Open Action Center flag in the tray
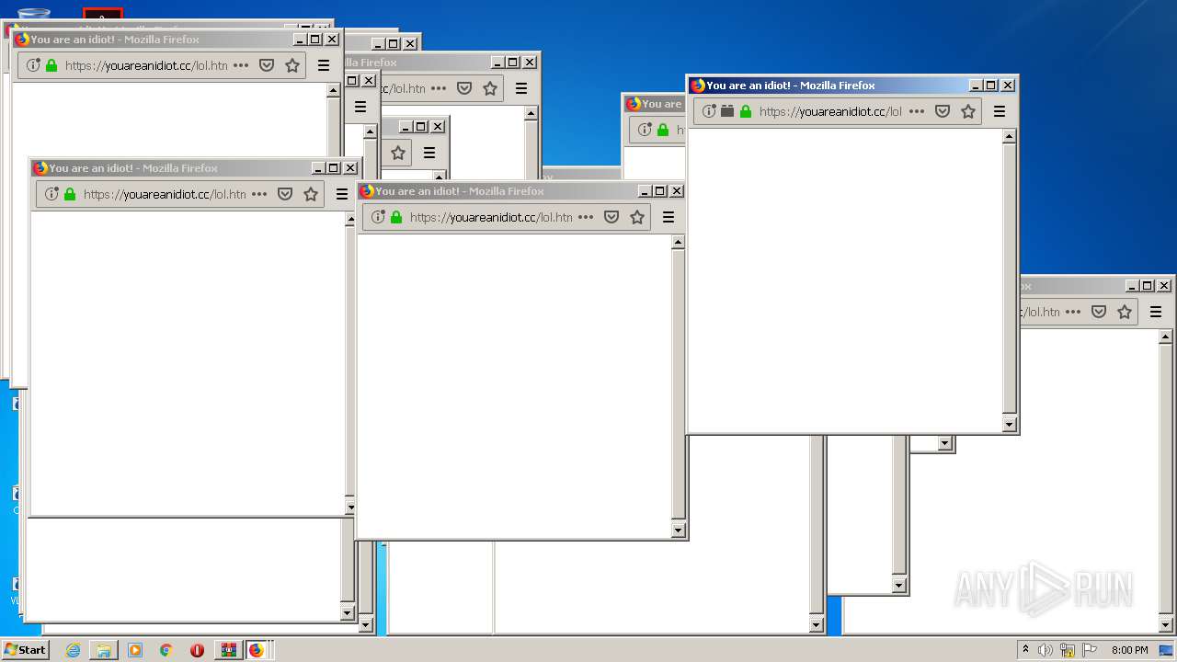The image size is (1177, 662). [x=1090, y=650]
